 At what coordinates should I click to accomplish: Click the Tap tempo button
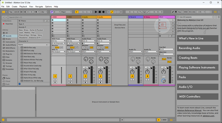coord(11,12)
